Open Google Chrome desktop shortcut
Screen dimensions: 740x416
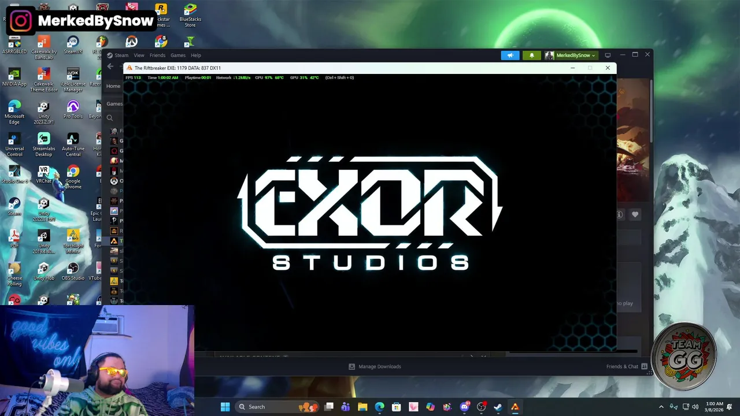(73, 177)
